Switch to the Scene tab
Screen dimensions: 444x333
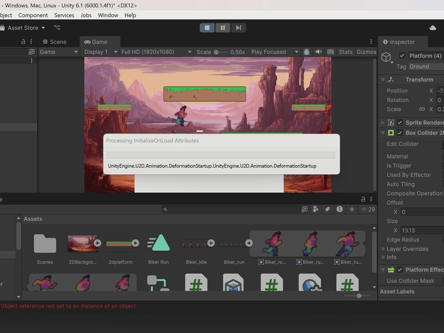[54, 42]
